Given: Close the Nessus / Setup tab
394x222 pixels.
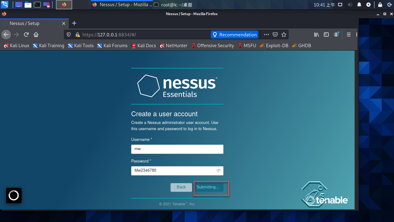Looking at the screenshot, I should click(x=64, y=23).
